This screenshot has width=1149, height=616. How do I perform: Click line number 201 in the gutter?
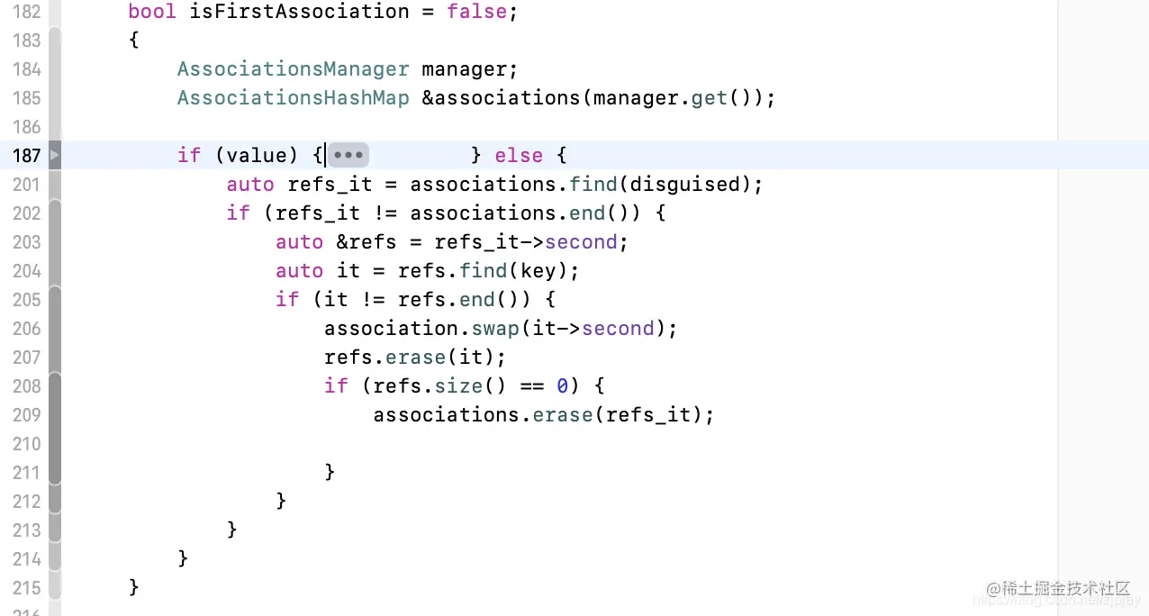27,185
